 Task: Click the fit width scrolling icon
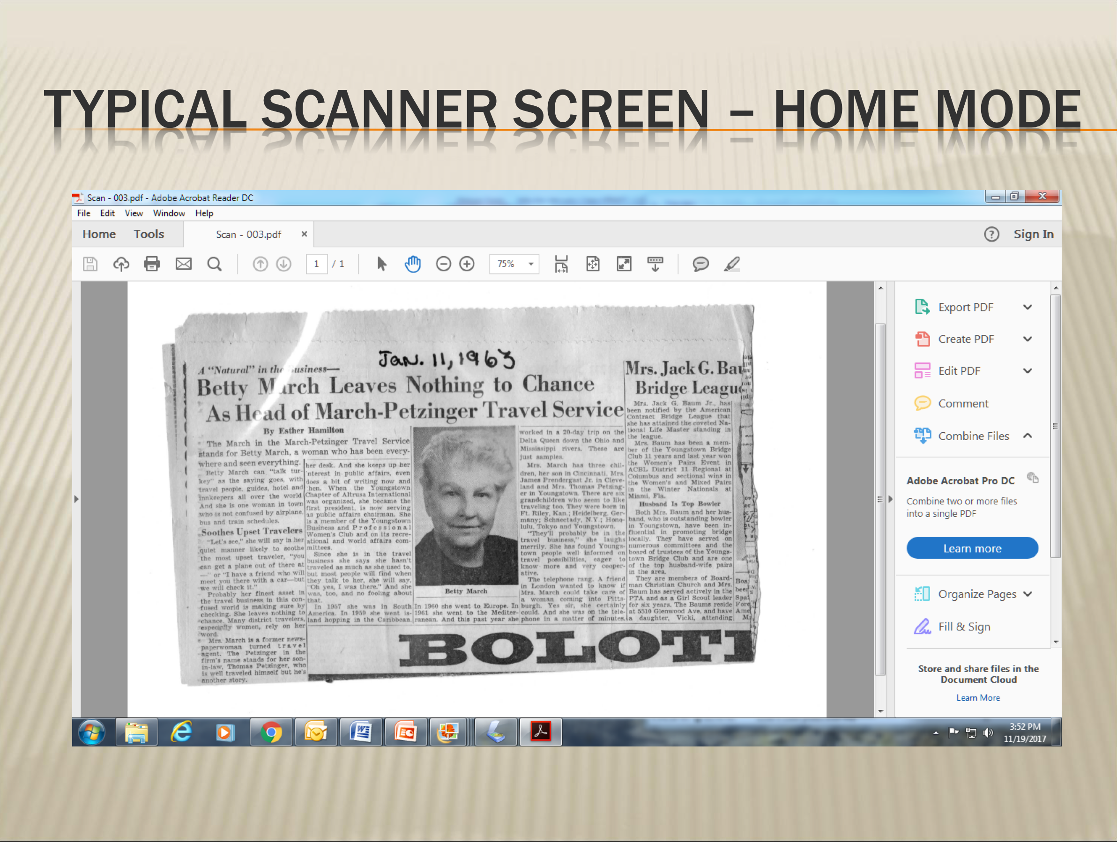coord(561,264)
